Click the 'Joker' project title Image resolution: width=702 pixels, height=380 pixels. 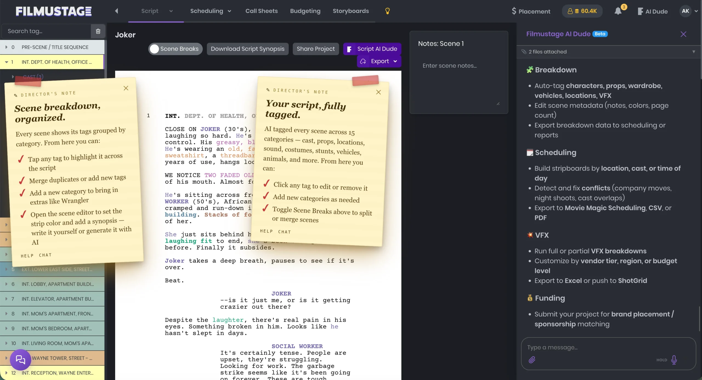pos(125,35)
